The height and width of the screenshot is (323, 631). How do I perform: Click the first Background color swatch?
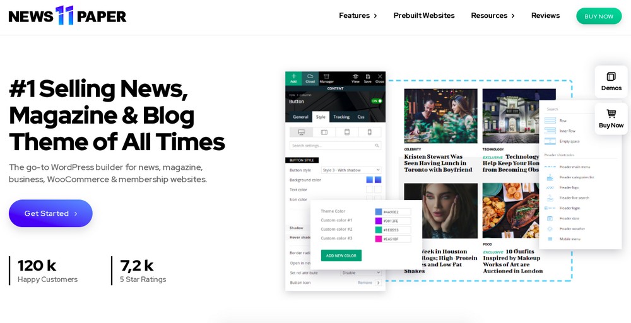coord(369,180)
